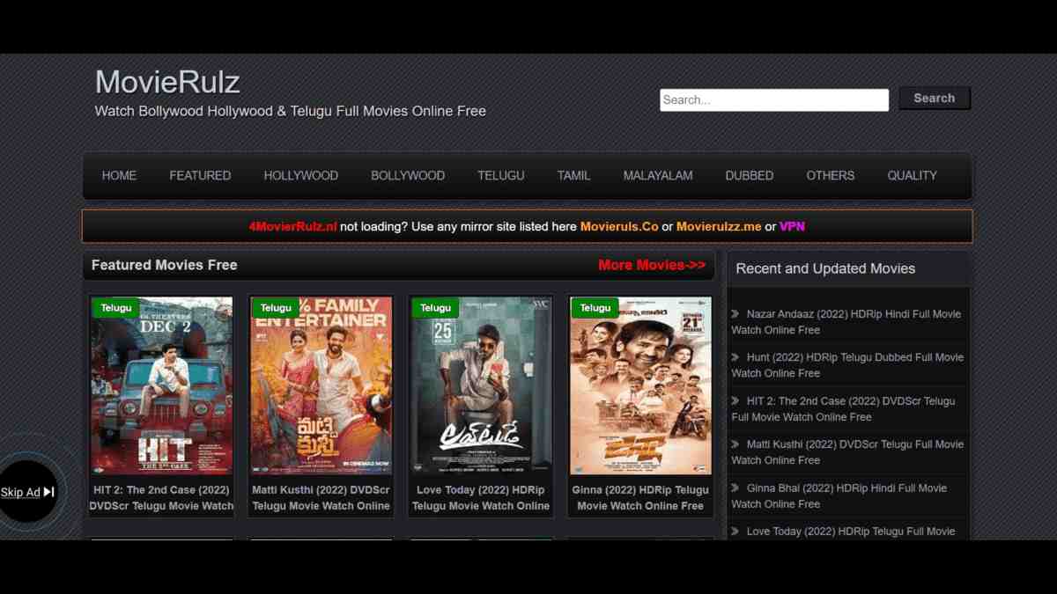This screenshot has width=1057, height=594.
Task: Open the HOME menu item
Action: click(119, 176)
